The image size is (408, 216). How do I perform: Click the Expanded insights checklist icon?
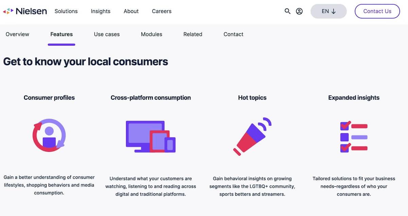(x=354, y=137)
